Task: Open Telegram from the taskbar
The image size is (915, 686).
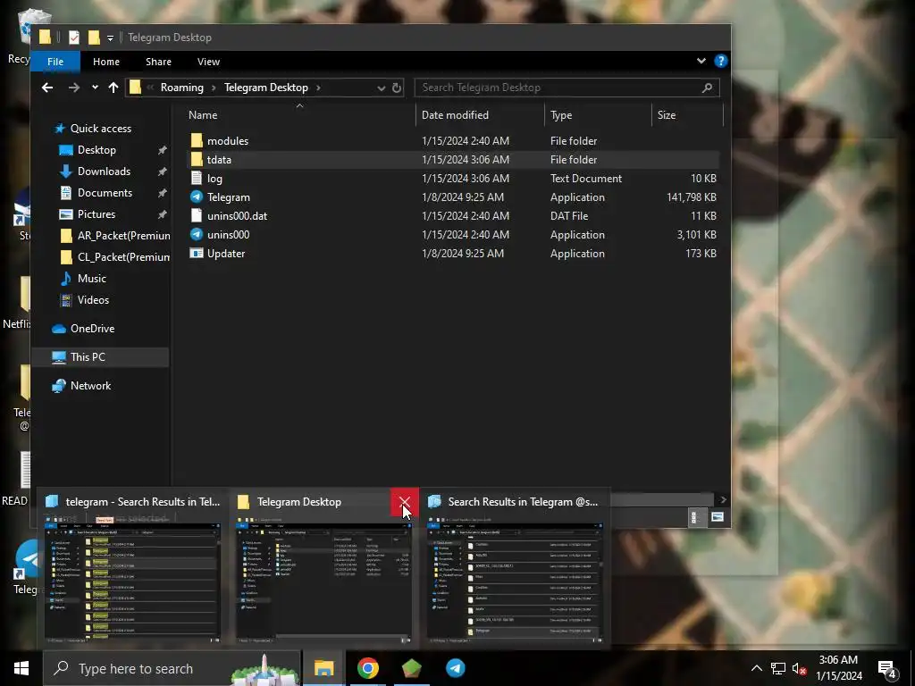Action: click(x=455, y=668)
